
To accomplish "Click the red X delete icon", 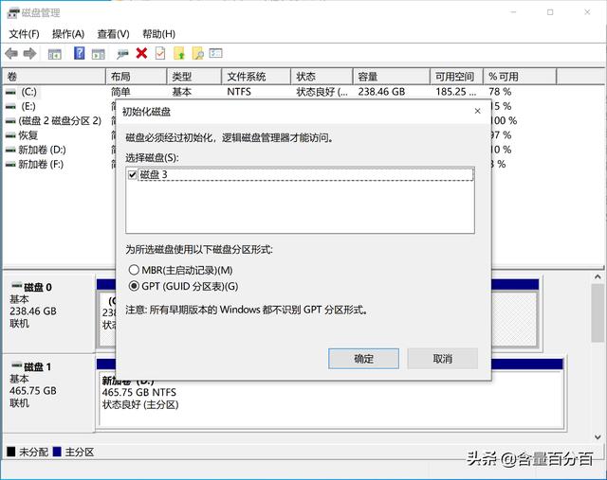I will coord(141,53).
